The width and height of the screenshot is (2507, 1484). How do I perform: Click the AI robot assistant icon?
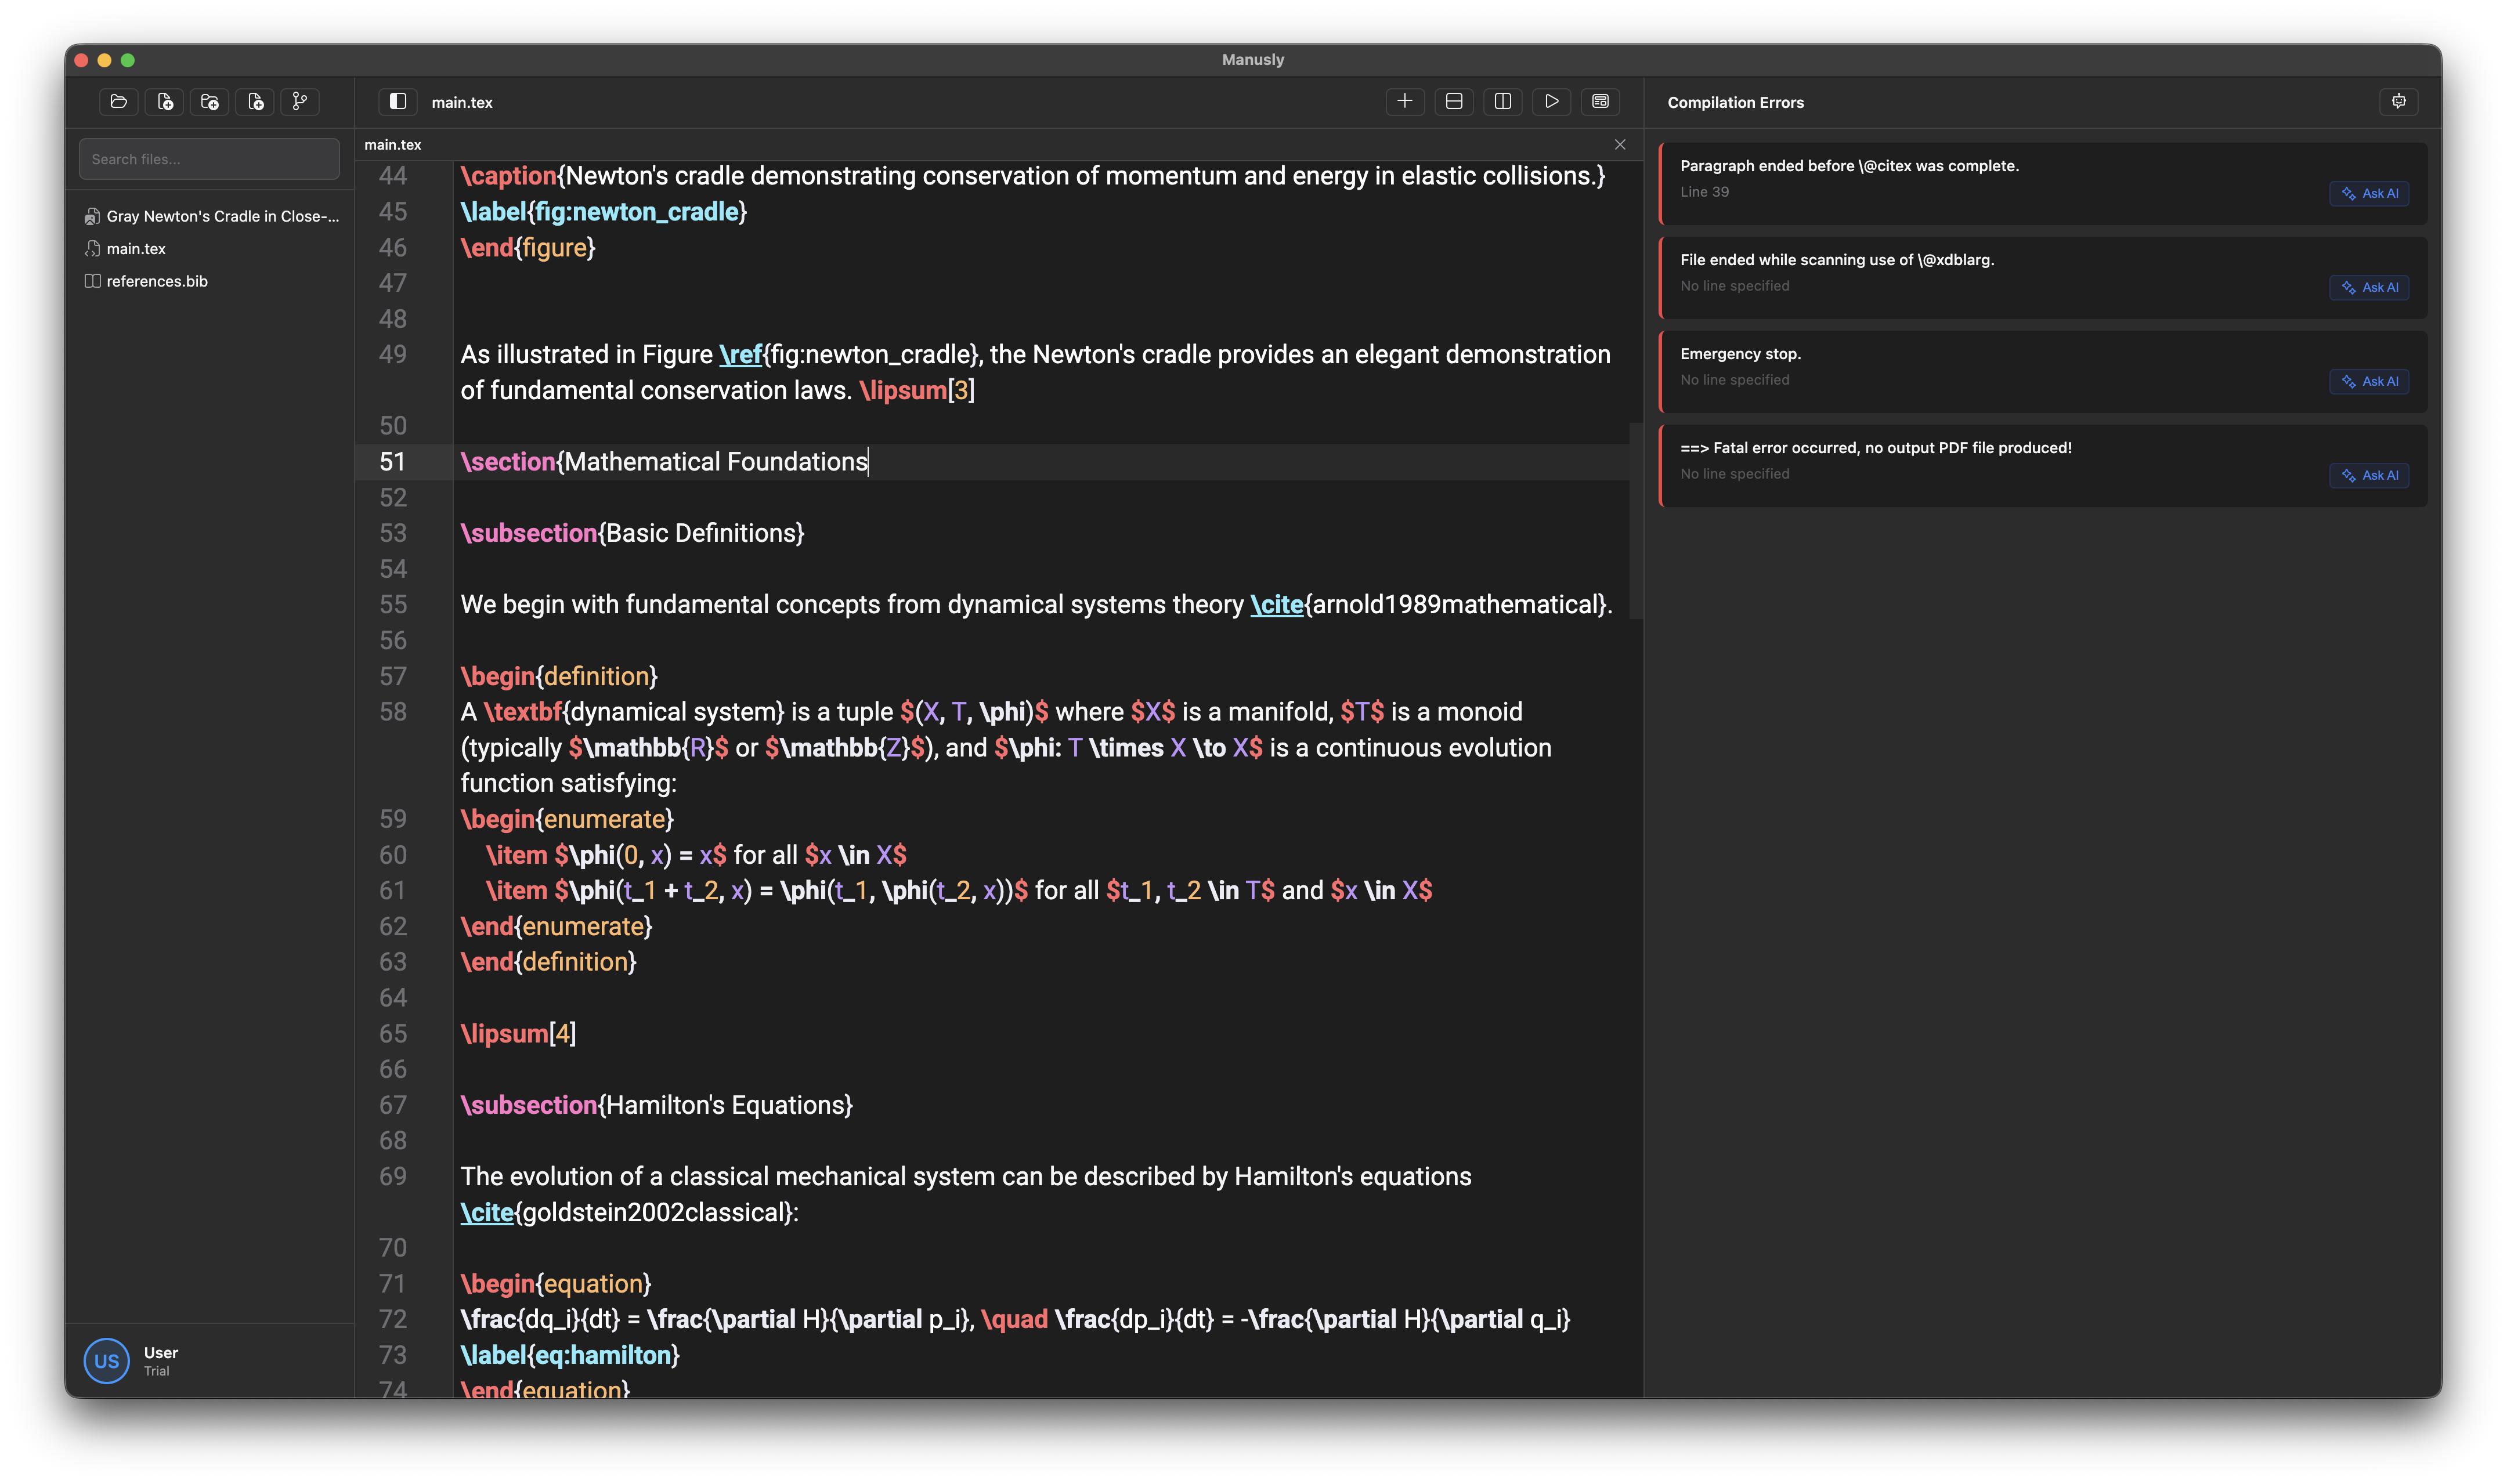pyautogui.click(x=2398, y=101)
